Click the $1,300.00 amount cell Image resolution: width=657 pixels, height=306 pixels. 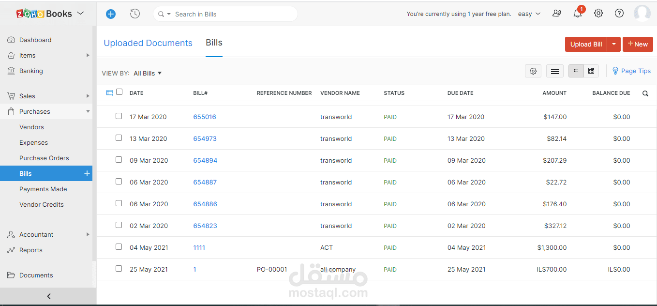(x=552, y=247)
